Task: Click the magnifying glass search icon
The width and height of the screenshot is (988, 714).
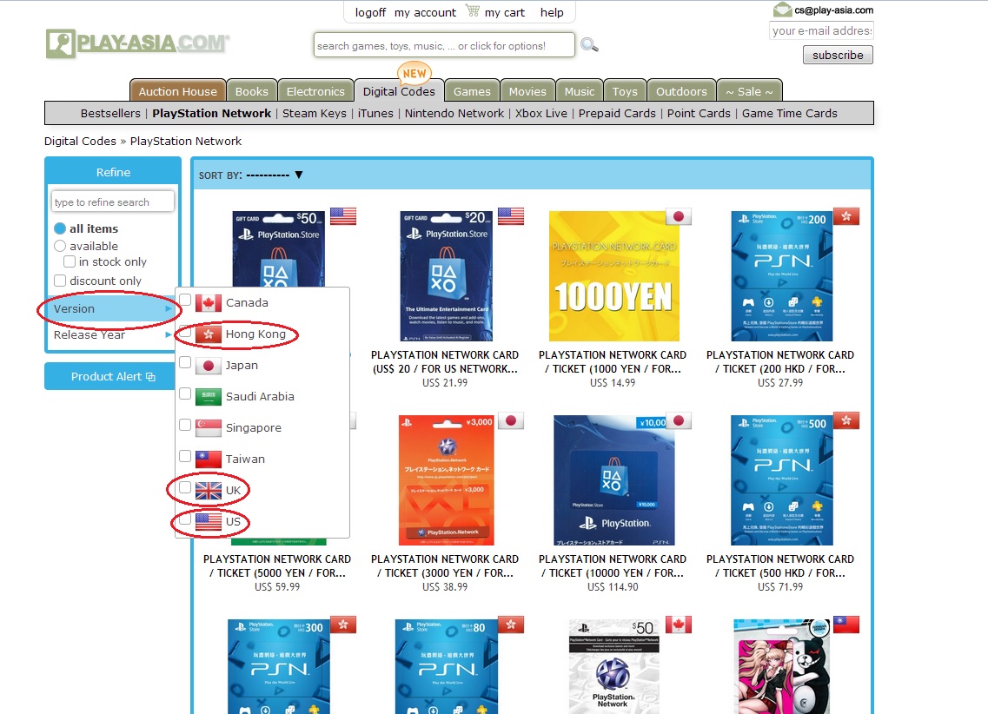Action: (x=589, y=45)
